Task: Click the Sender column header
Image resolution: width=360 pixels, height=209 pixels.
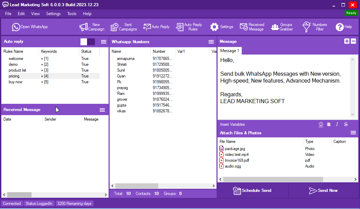Action: pos(62,119)
